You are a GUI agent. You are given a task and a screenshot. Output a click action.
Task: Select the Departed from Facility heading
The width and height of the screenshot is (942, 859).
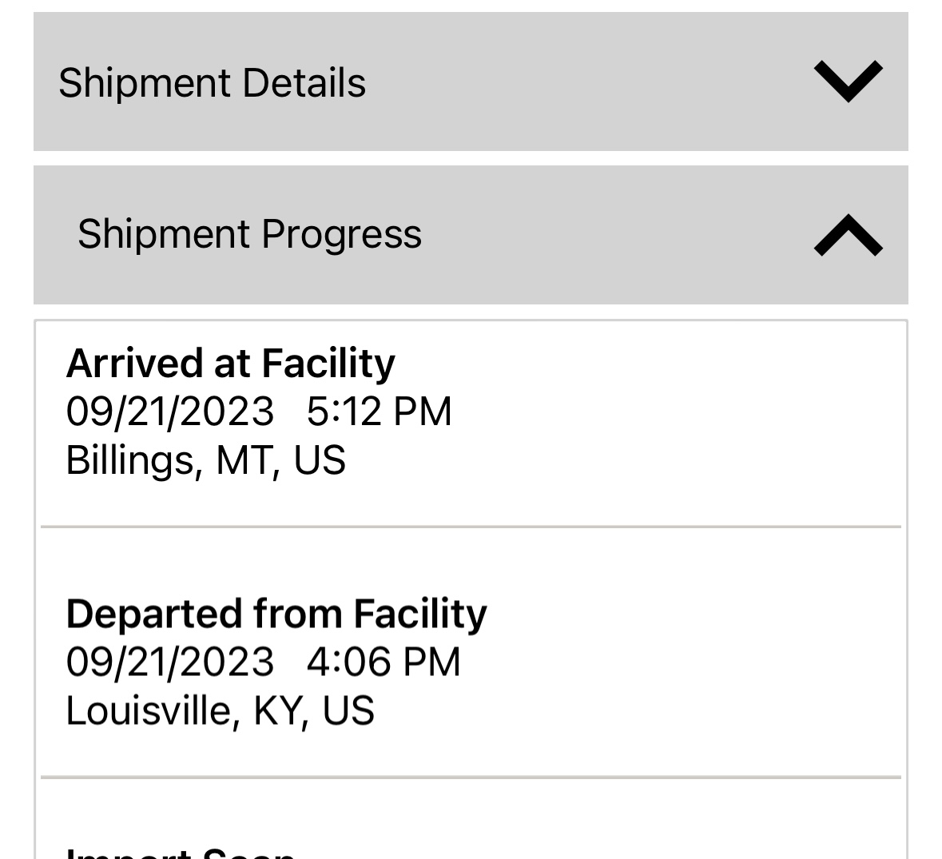tap(276, 614)
